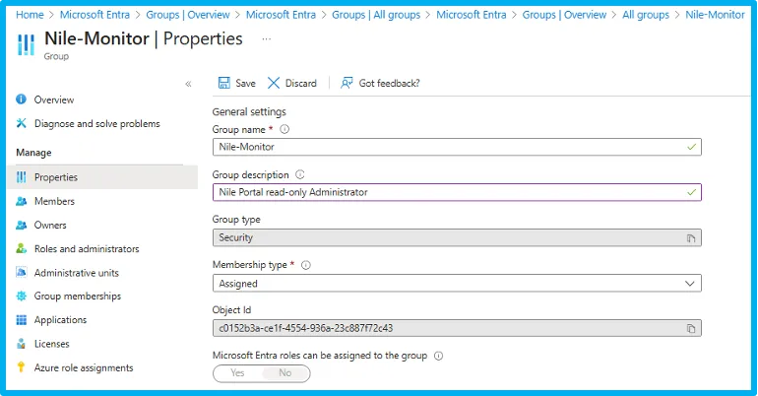Click the Applications grid icon
758x396 pixels.
click(x=22, y=319)
